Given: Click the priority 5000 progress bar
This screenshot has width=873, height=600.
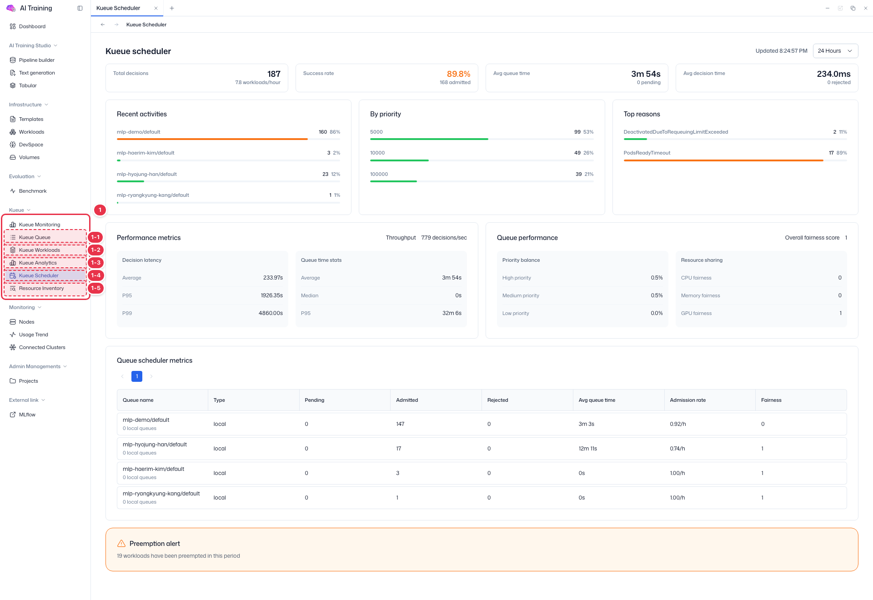Looking at the screenshot, I should [482, 139].
